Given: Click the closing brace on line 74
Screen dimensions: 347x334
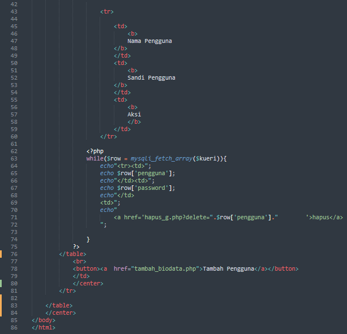Looking at the screenshot, I should [88, 240].
